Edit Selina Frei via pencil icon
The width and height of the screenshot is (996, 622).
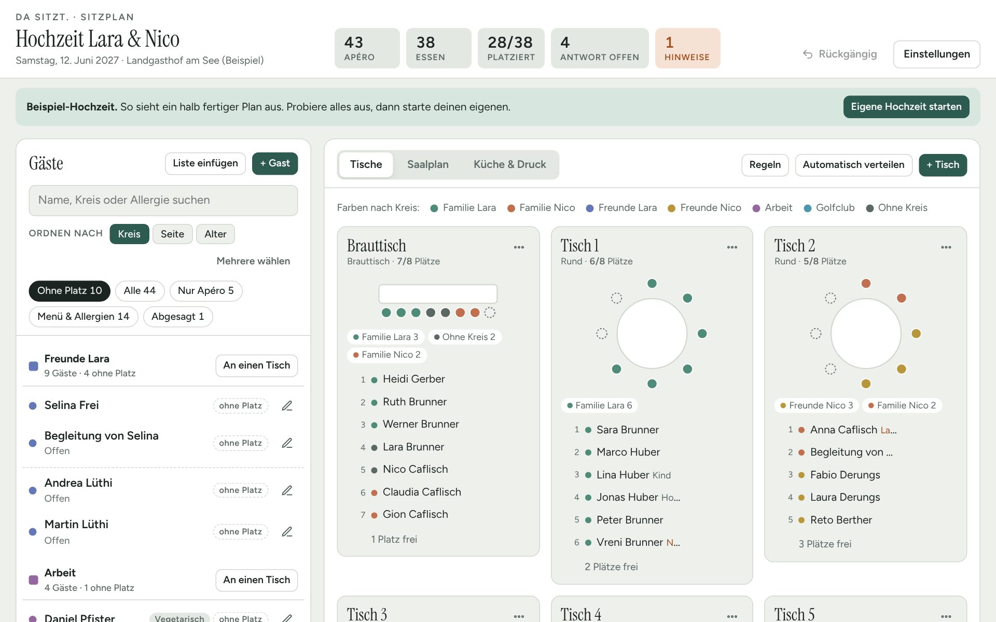pos(287,406)
